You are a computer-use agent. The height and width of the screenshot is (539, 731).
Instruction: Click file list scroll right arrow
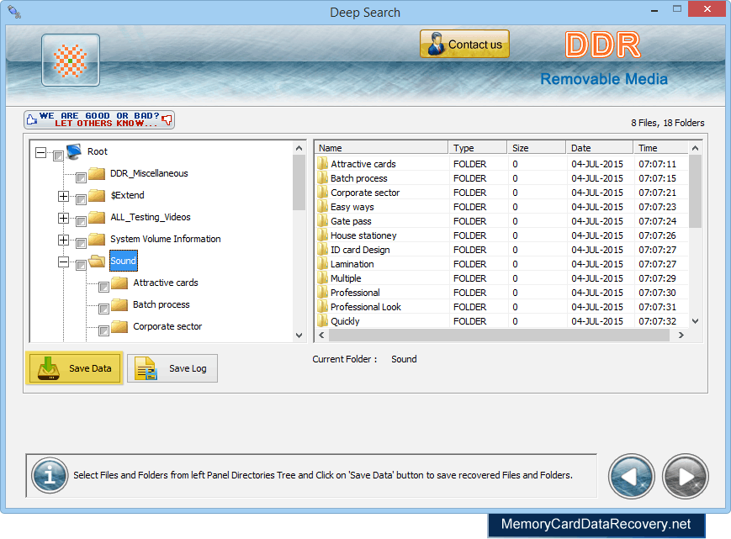[681, 335]
